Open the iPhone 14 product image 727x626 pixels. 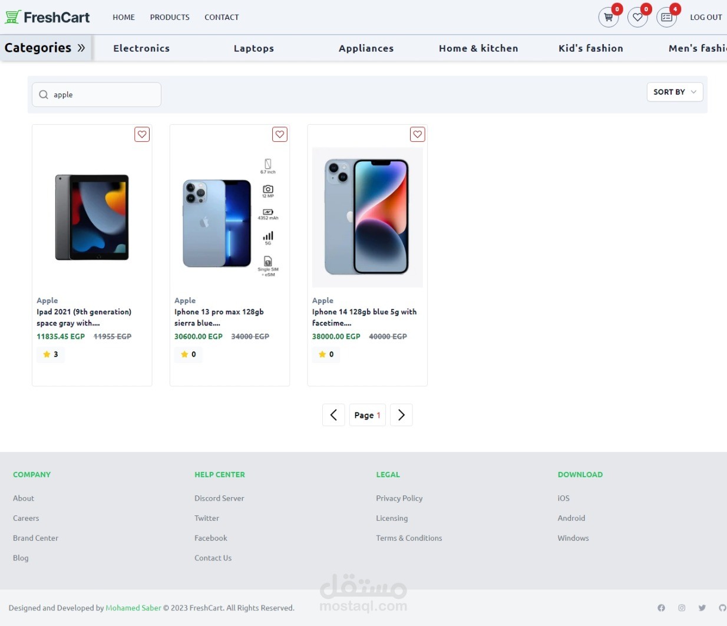368,217
